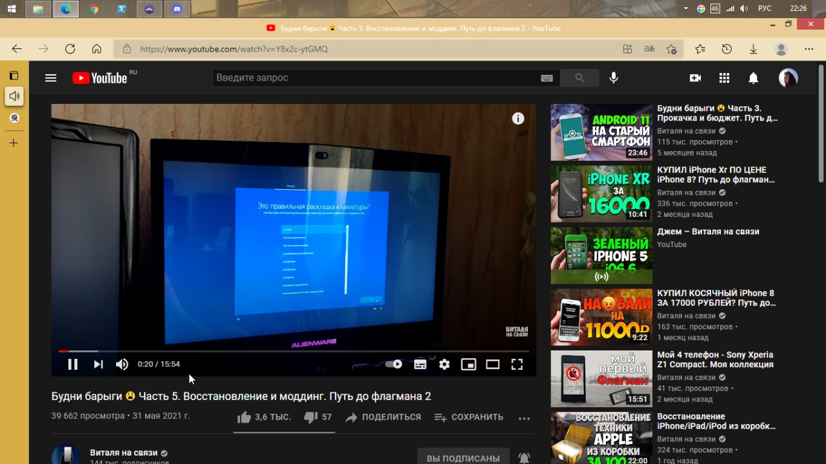Open video Мой 4 телефон - Sony Xperia
Screen dimensions: 826x464
click(x=715, y=359)
